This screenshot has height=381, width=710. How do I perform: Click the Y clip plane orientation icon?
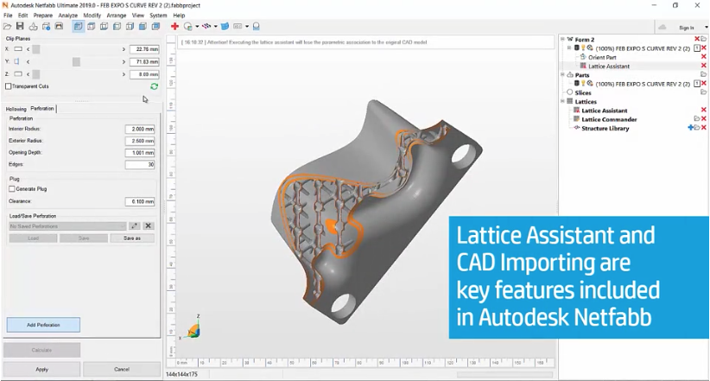point(16,61)
